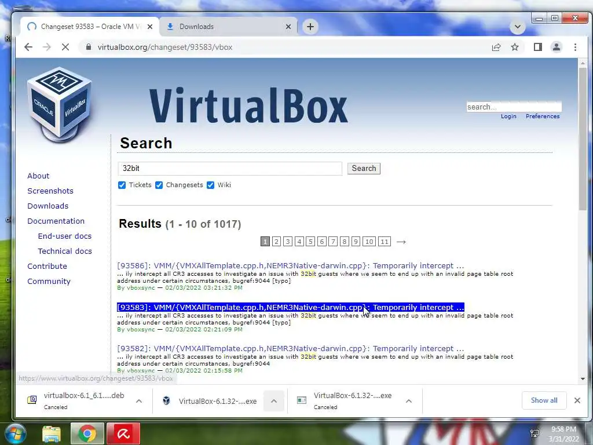The height and width of the screenshot is (445, 593).
Task: Switch to the Downloads tab
Action: tap(228, 27)
